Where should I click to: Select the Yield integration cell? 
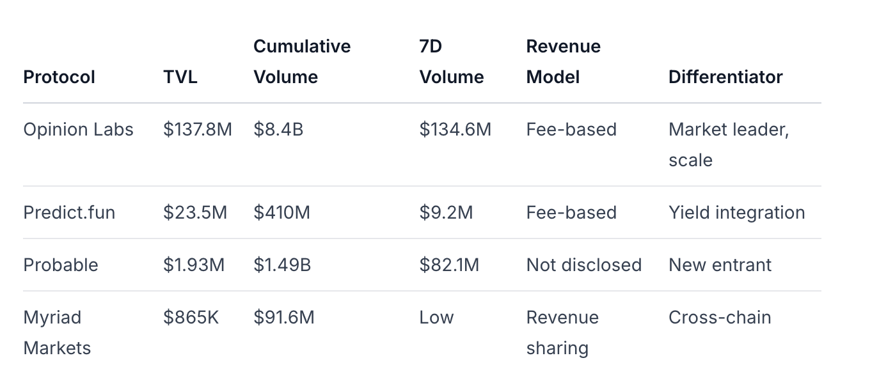click(737, 213)
